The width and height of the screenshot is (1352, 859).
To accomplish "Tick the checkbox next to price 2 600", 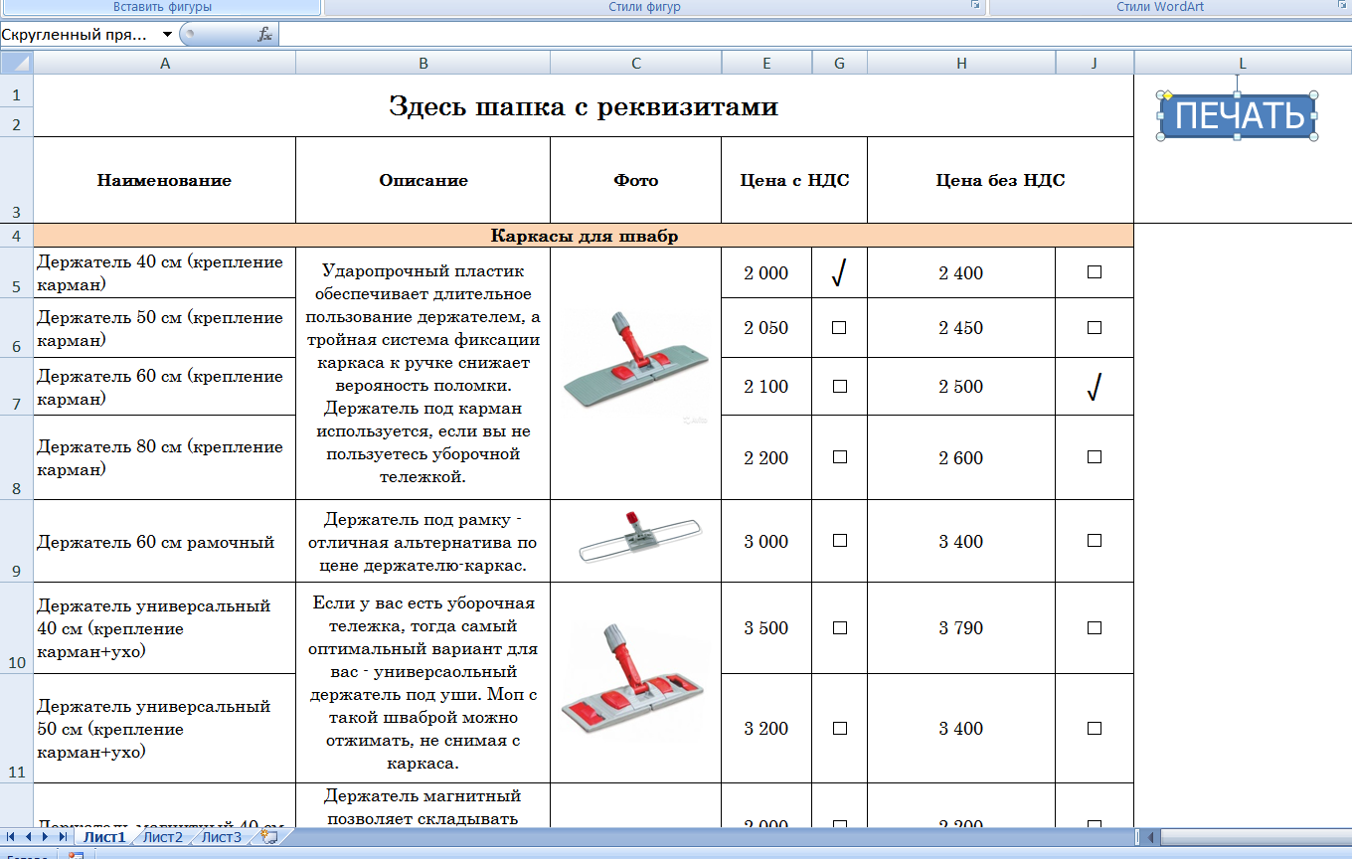I will (x=1095, y=457).
